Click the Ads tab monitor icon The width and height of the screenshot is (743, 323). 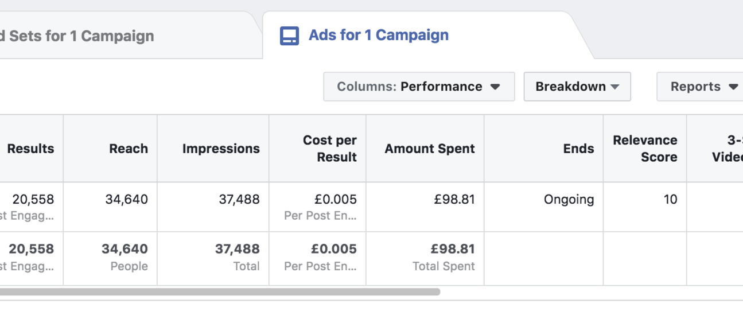[x=289, y=36]
